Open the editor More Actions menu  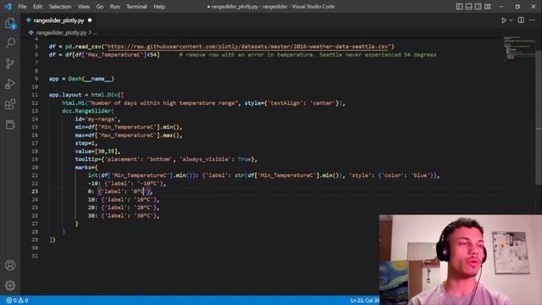(532, 20)
